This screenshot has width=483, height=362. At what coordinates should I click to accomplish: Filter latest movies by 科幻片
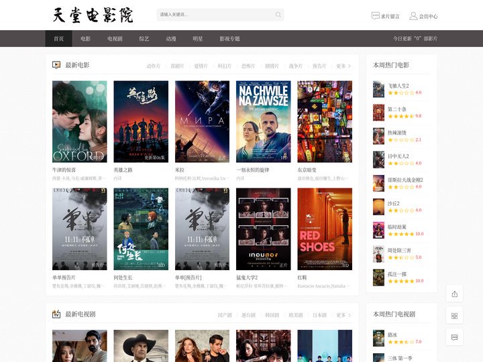tap(225, 66)
